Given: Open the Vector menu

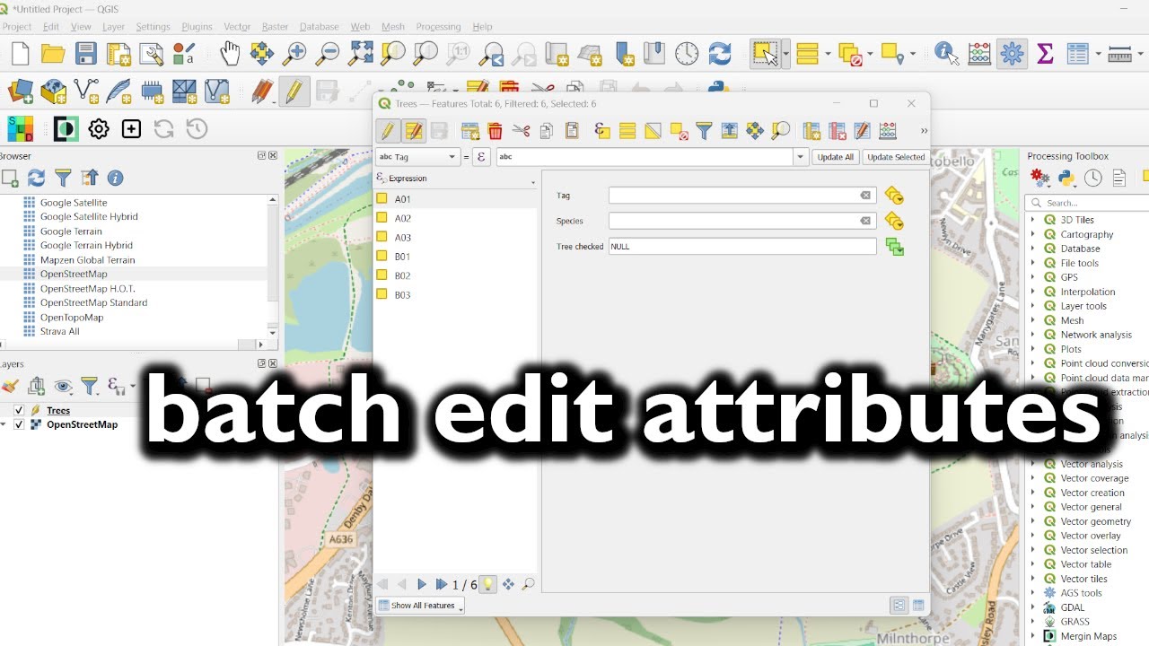Looking at the screenshot, I should pos(237,27).
